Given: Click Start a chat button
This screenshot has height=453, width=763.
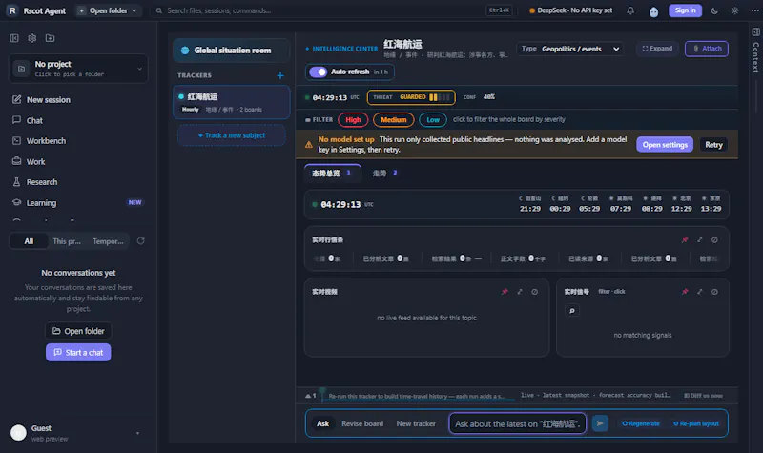Looking at the screenshot, I should click(x=78, y=352).
